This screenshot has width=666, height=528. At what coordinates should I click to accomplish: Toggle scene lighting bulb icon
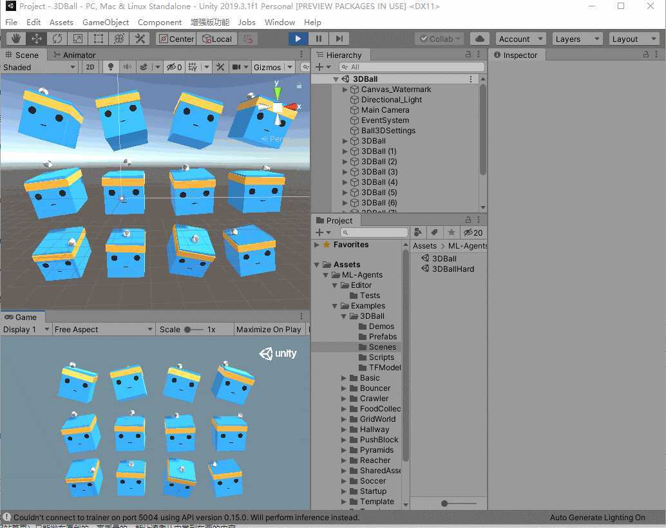tap(110, 67)
